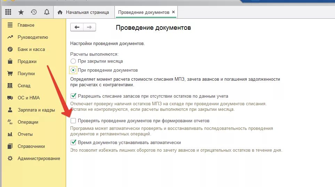Image resolution: width=335 pixels, height=187 pixels.
Task: Open the Зарплата и кадры section
Action: coord(36,110)
